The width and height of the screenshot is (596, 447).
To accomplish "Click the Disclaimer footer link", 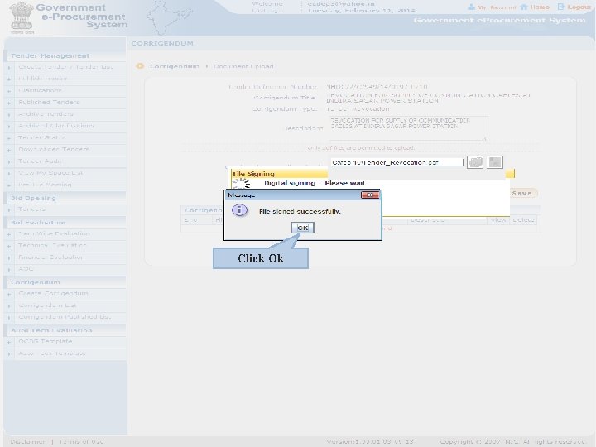I will coord(27,441).
